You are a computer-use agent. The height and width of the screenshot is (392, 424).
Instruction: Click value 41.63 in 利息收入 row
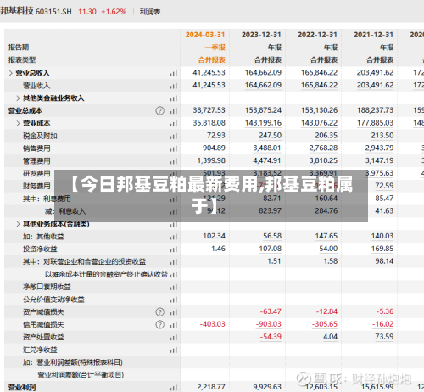coord(384,211)
